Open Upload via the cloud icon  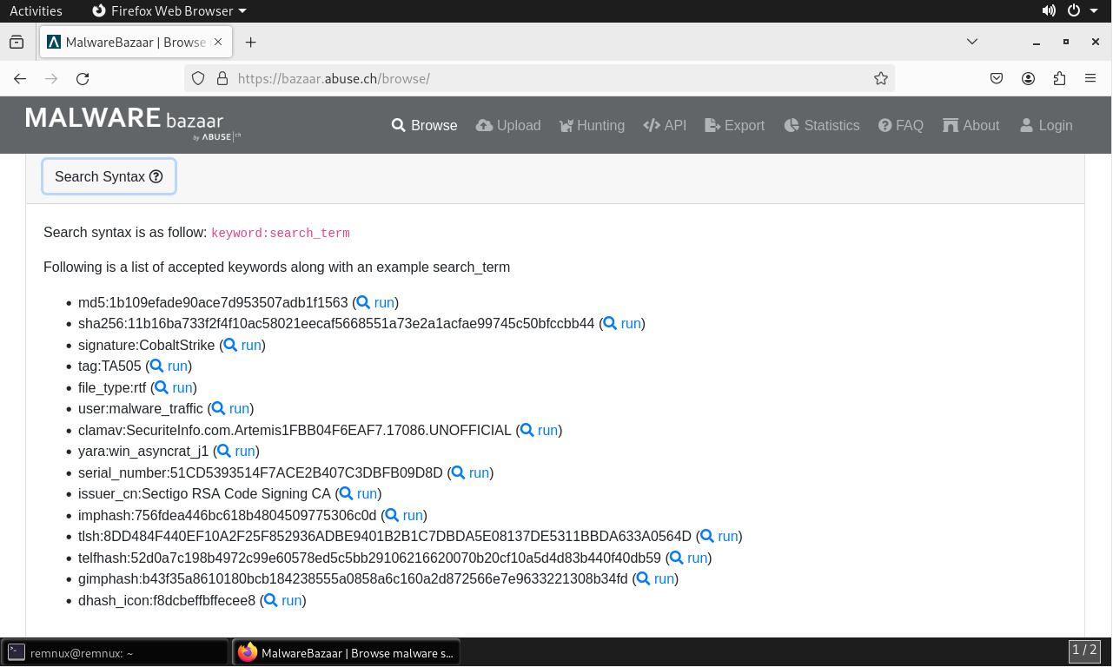coord(483,125)
